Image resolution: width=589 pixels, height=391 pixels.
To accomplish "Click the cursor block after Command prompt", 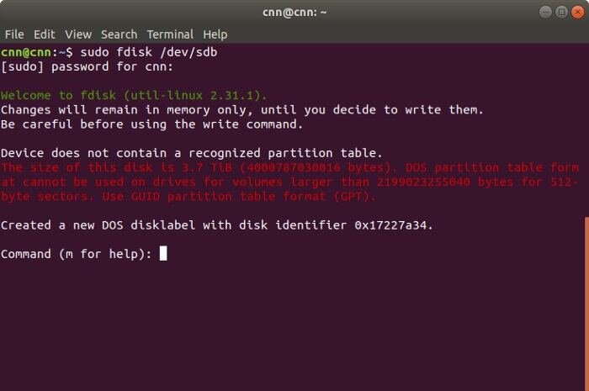I will (163, 253).
